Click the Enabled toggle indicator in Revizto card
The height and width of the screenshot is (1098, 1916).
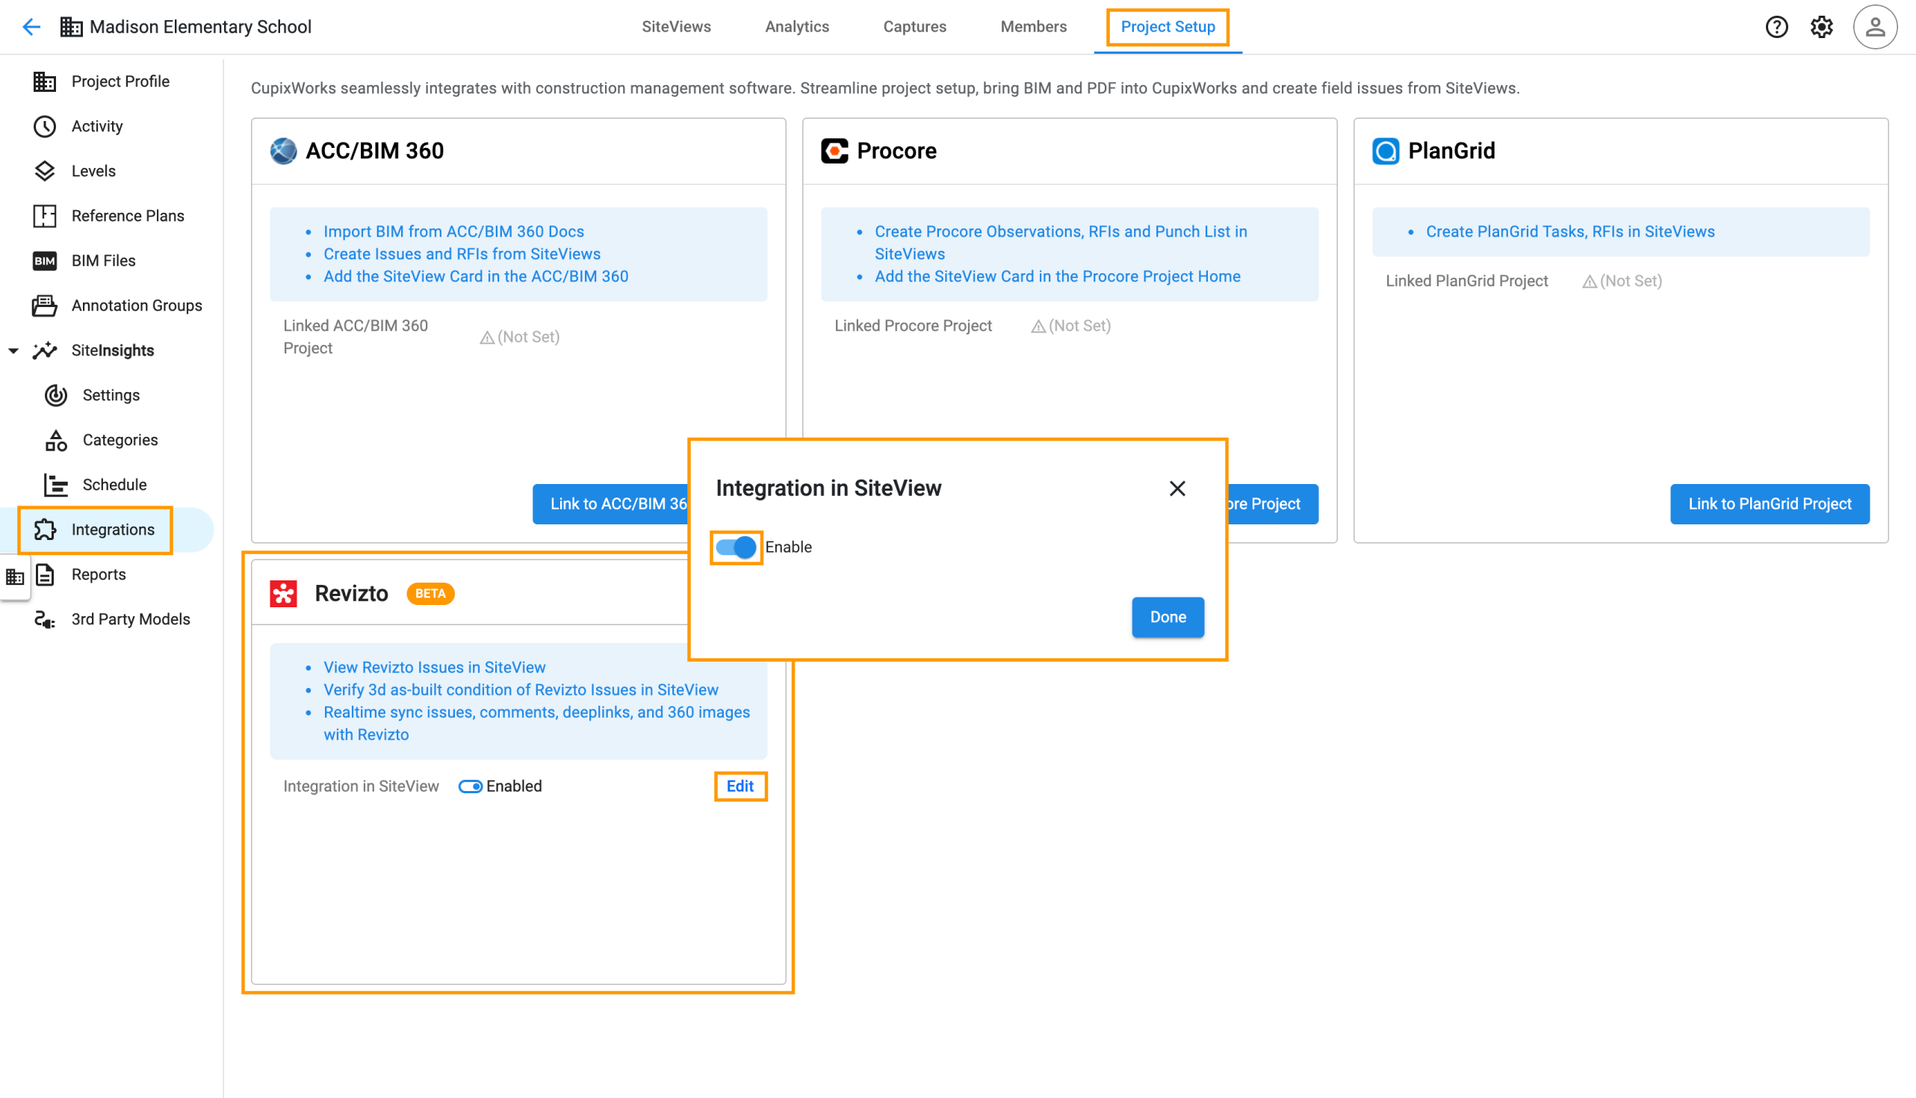[470, 787]
